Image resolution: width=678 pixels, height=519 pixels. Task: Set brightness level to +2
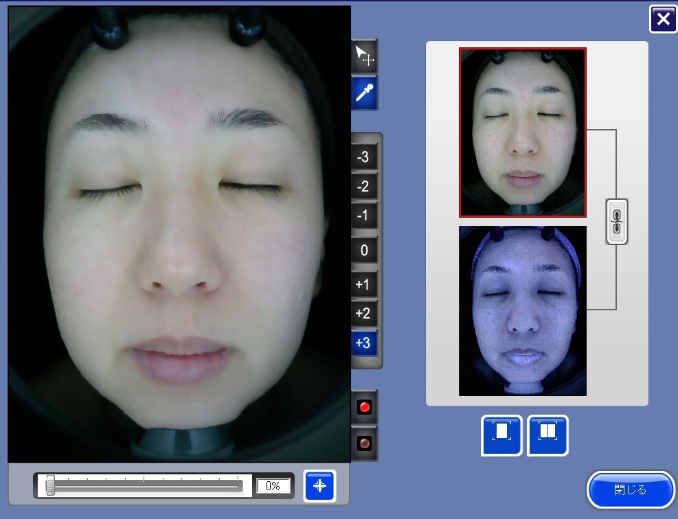pos(363,313)
